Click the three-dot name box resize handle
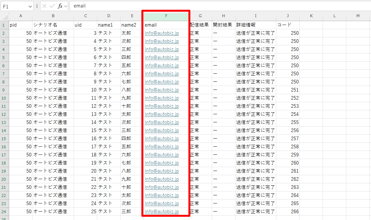Viewport: 371px width, 220px height. pyautogui.click(x=37, y=6)
